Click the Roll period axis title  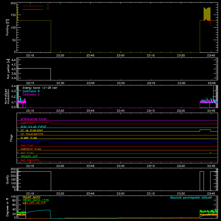[x=8, y=69]
